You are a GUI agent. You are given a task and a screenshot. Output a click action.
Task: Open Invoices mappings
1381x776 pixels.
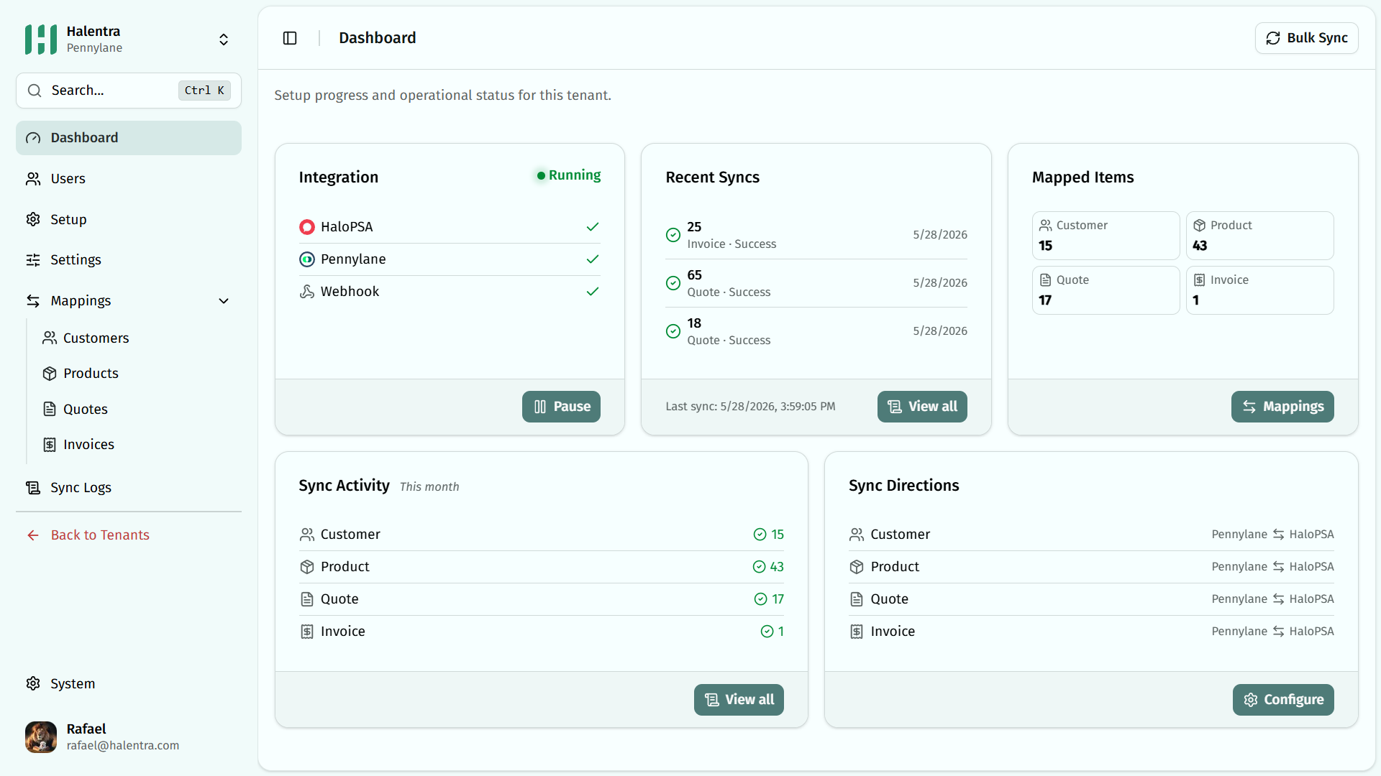click(x=137, y=445)
